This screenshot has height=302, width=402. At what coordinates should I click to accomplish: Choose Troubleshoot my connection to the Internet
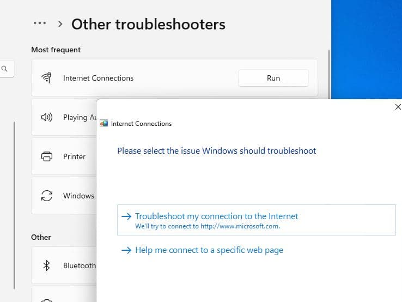pos(257,220)
